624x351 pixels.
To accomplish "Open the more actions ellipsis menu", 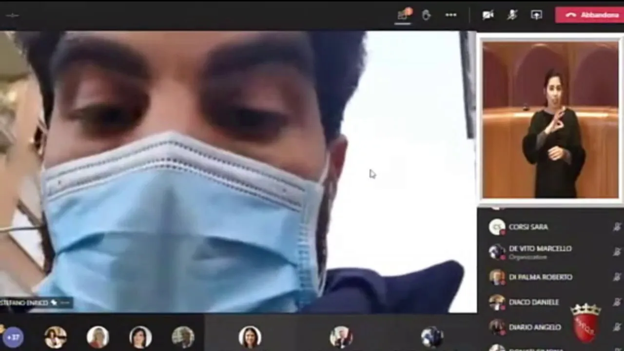I will point(451,15).
